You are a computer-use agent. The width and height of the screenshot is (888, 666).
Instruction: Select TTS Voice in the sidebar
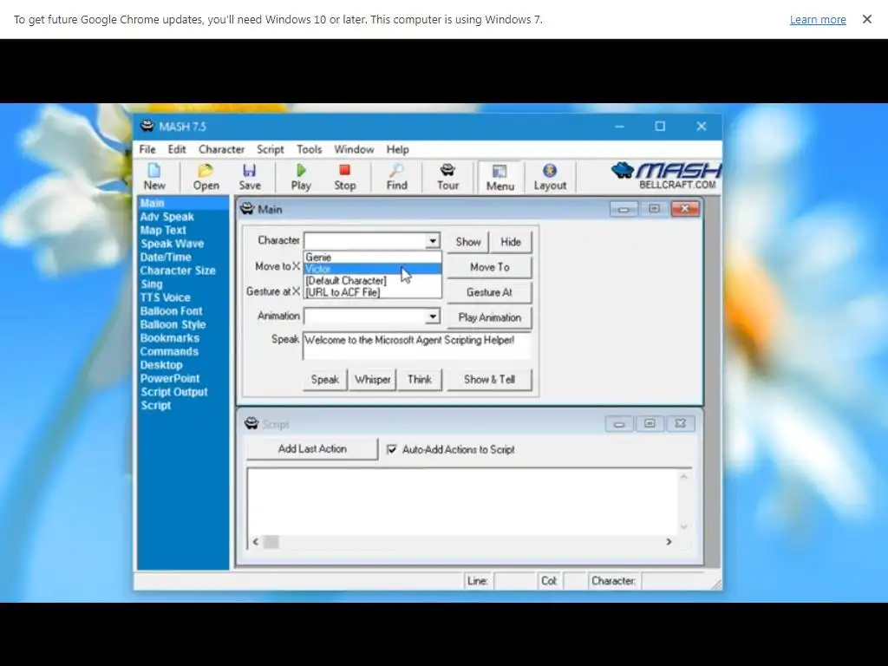pyautogui.click(x=165, y=298)
